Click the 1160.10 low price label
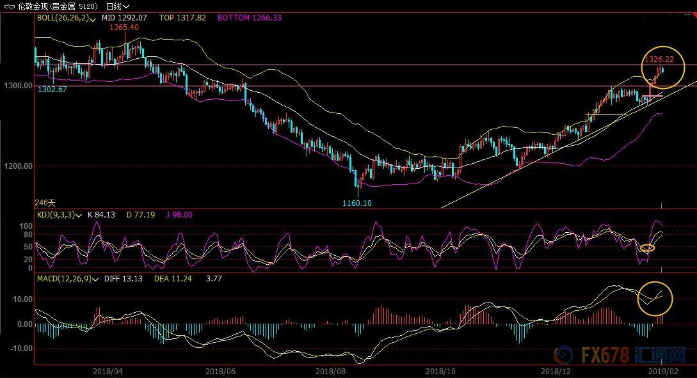The height and width of the screenshot is (378, 697). (357, 203)
